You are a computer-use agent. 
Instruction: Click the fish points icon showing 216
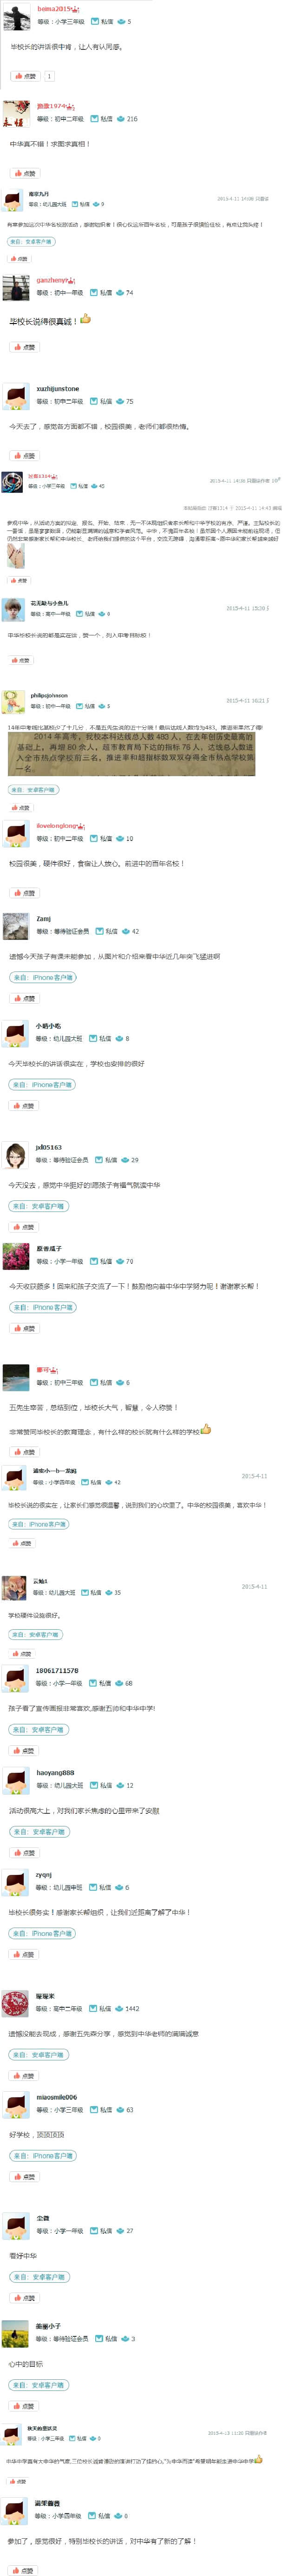121,119
